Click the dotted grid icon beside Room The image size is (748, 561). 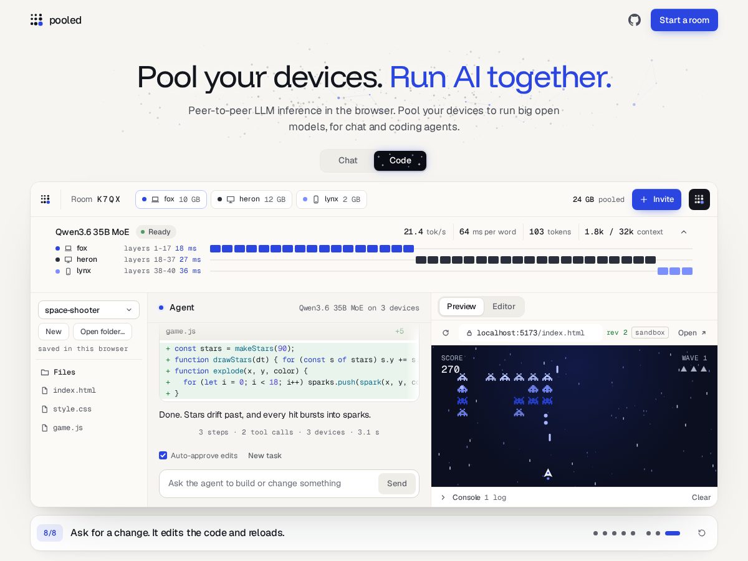pyautogui.click(x=46, y=199)
